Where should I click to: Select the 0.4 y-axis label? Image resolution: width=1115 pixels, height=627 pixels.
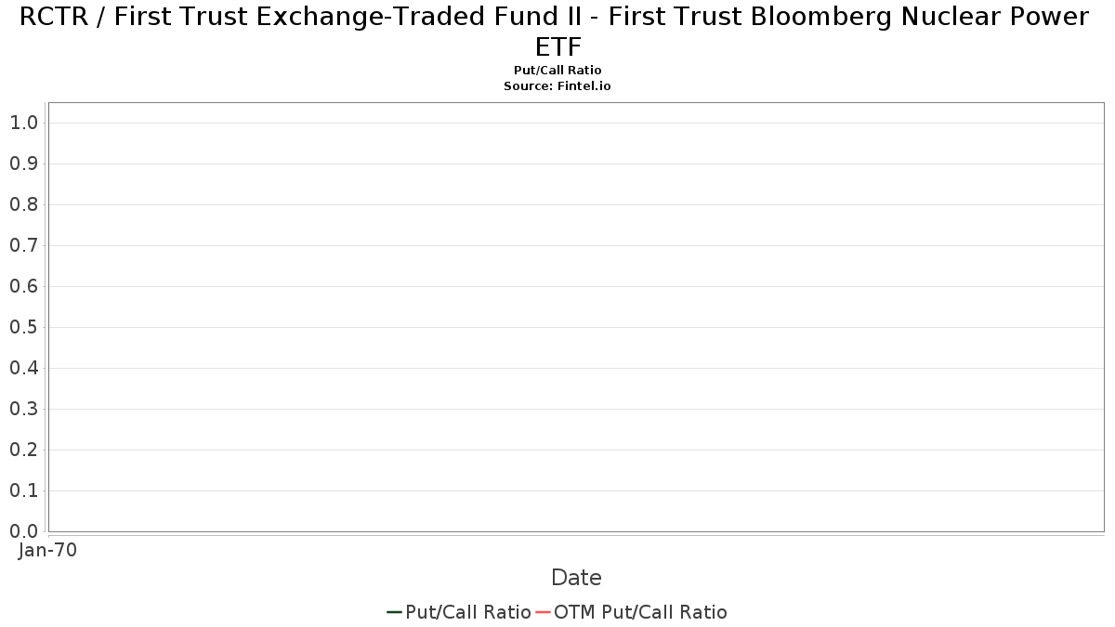pyautogui.click(x=23, y=368)
